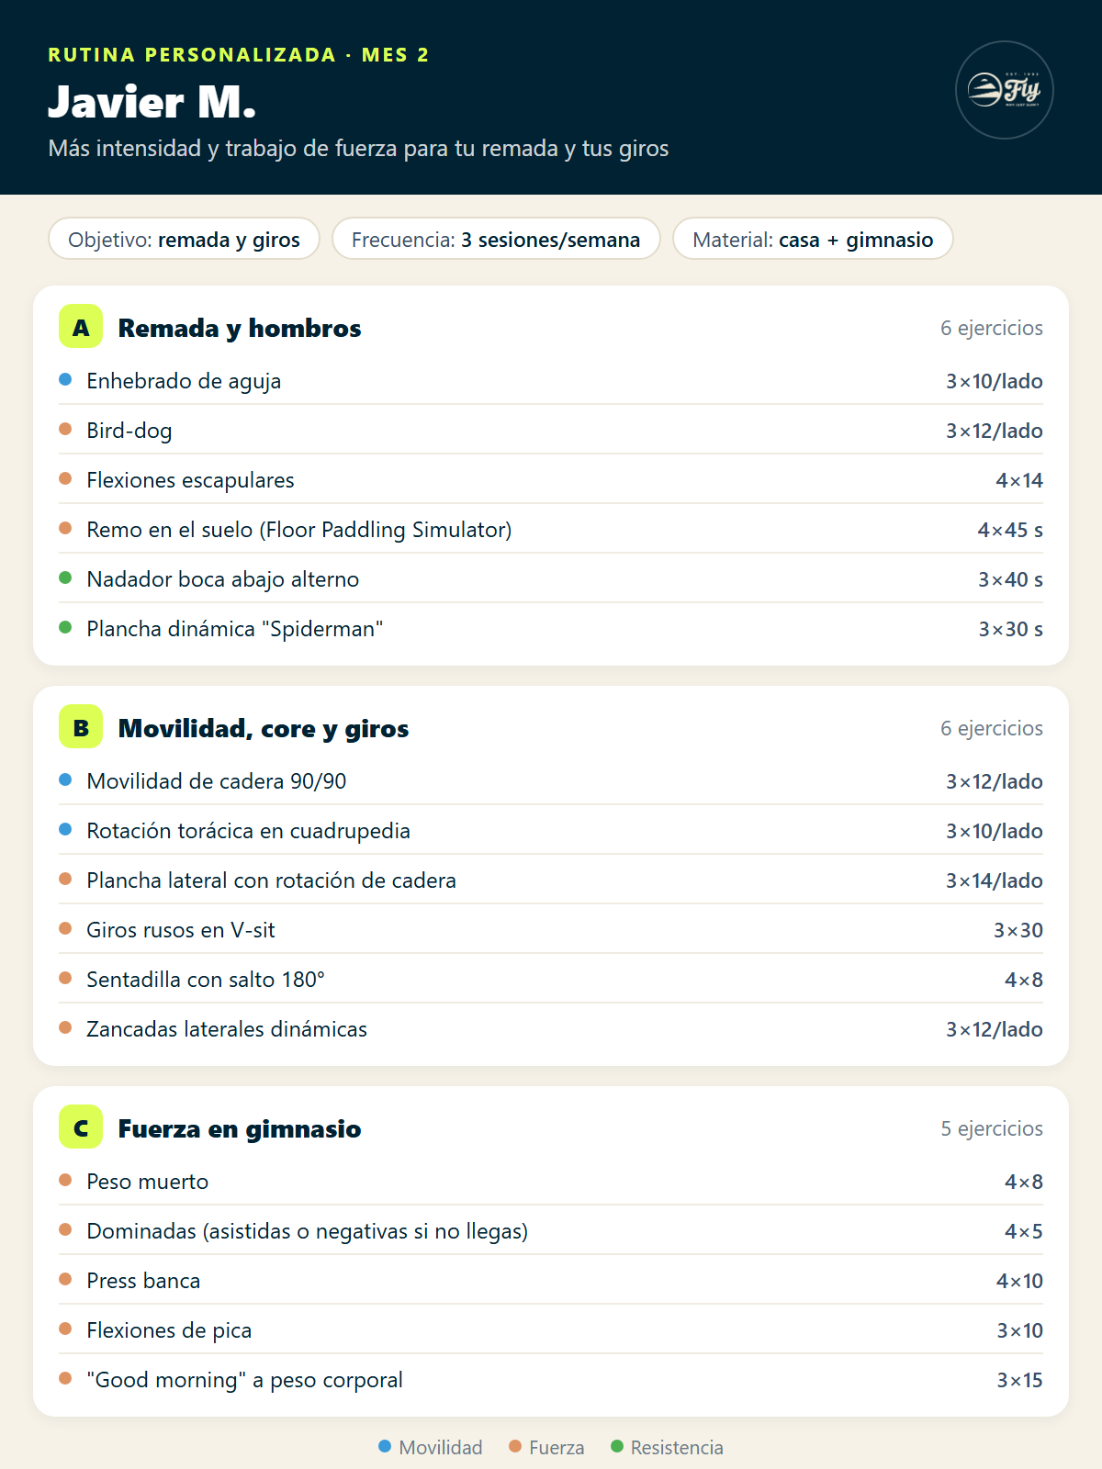
Task: Select the Flexiones escapulares exercise
Action: (x=551, y=479)
